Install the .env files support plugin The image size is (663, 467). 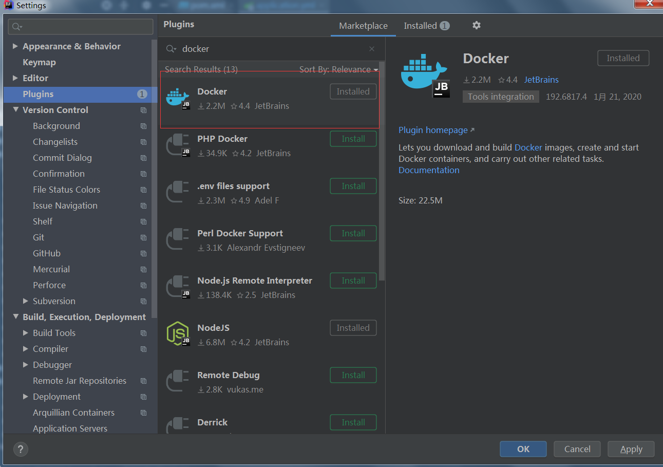[x=353, y=186]
